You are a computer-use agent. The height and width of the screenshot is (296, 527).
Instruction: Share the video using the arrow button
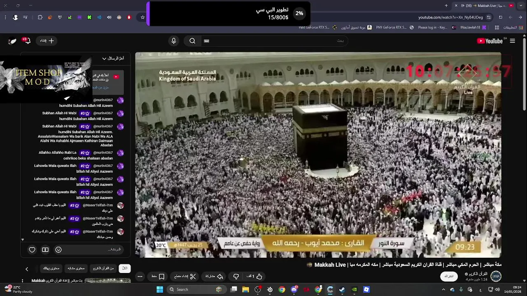coord(214,276)
